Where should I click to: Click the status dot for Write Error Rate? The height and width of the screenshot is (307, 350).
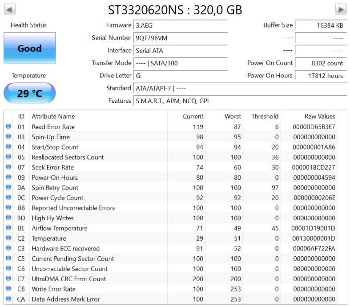[x=8, y=289]
